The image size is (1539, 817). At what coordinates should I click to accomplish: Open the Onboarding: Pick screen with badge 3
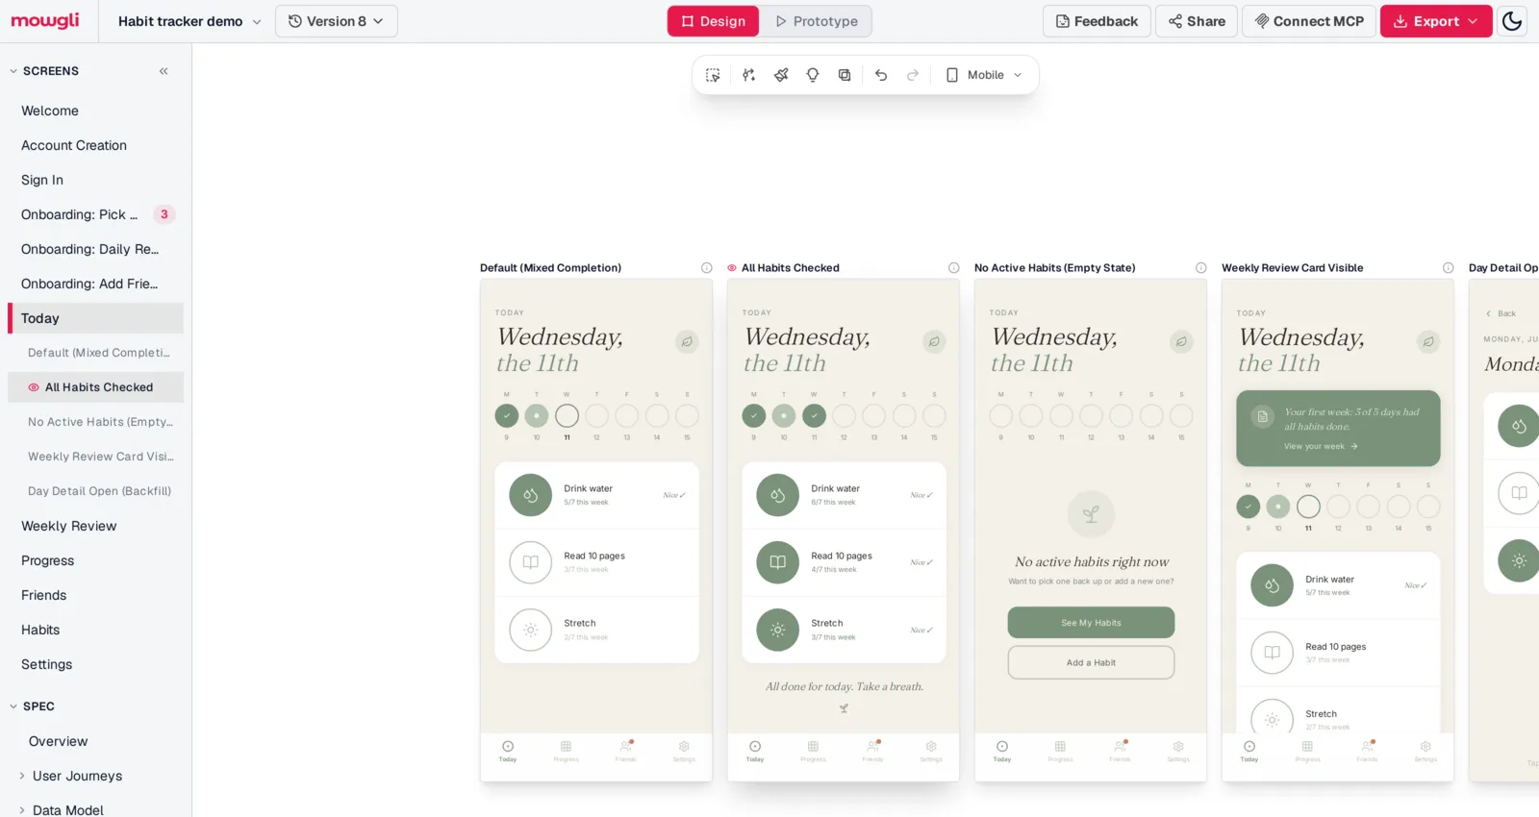[95, 214]
